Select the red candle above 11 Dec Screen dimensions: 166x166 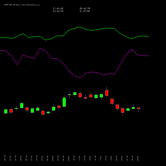(80, 95)
